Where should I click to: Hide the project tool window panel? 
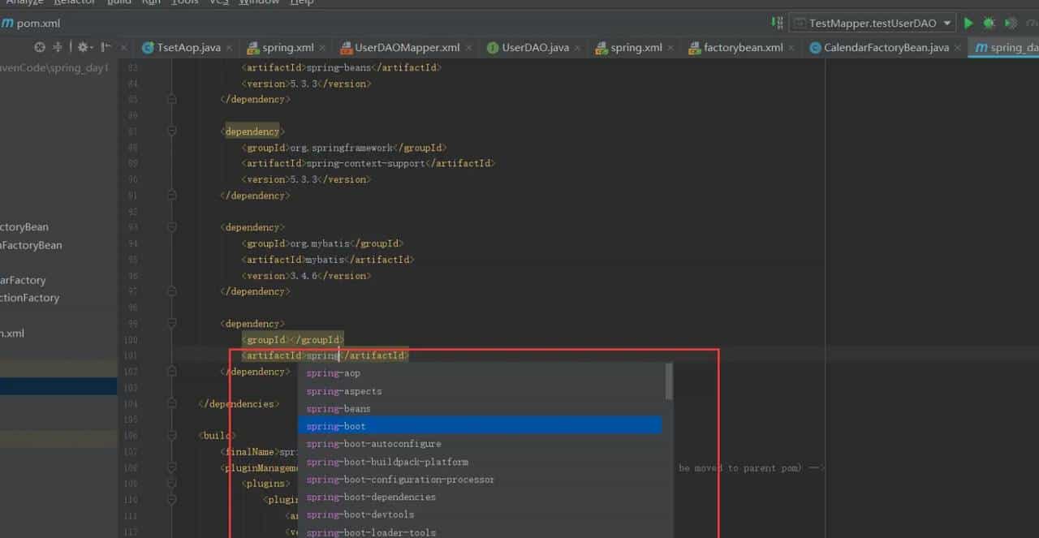pyautogui.click(x=106, y=48)
